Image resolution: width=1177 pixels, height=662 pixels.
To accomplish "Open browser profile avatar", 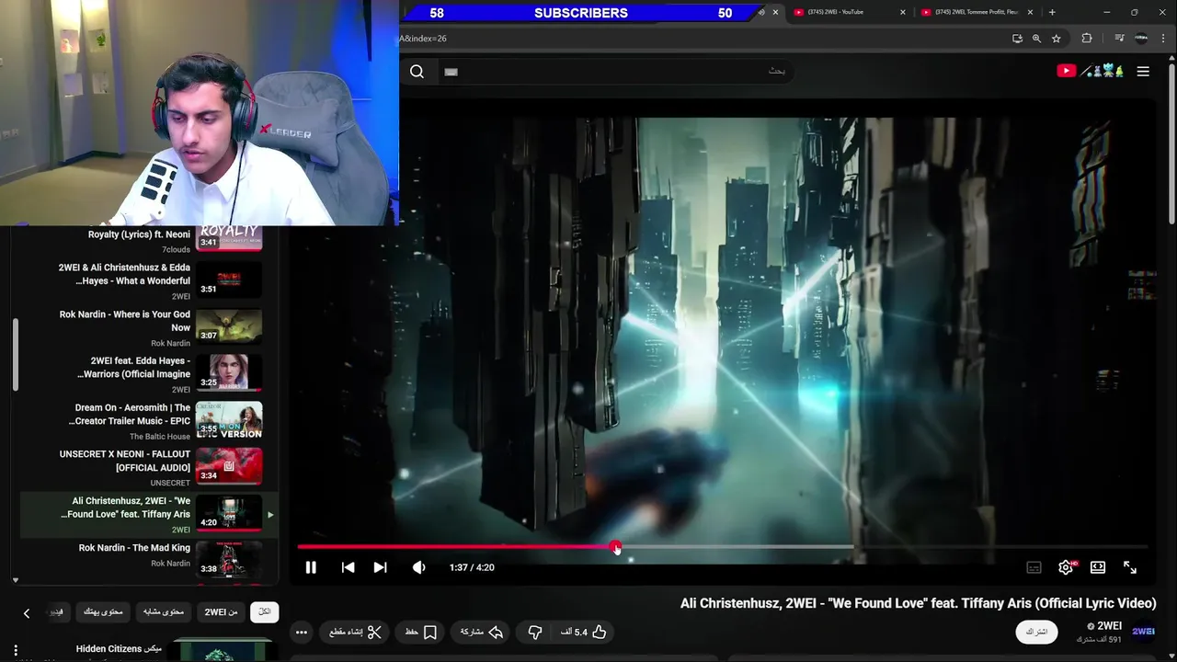I will (1141, 39).
